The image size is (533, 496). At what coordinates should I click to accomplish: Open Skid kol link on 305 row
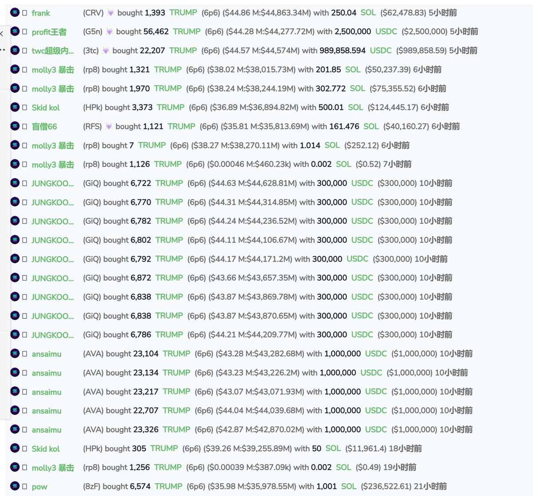46,449
